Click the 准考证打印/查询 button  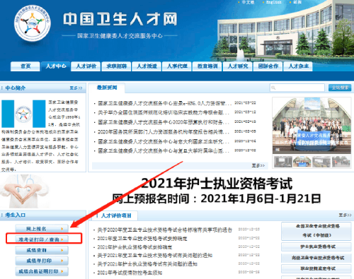pos(42,239)
